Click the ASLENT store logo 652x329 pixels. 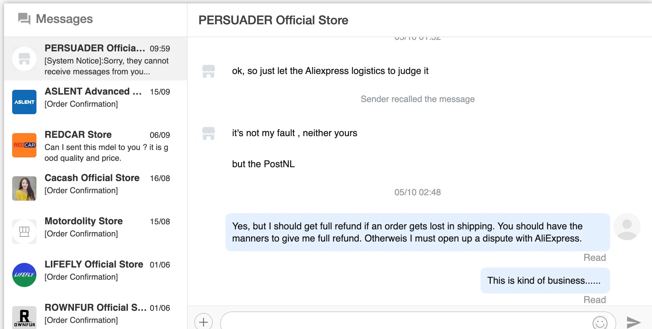point(24,102)
